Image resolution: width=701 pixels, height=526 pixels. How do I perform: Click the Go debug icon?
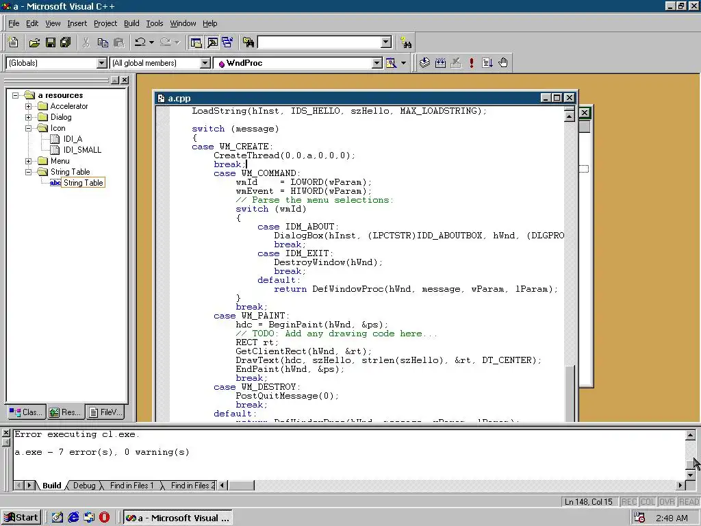coord(487,62)
